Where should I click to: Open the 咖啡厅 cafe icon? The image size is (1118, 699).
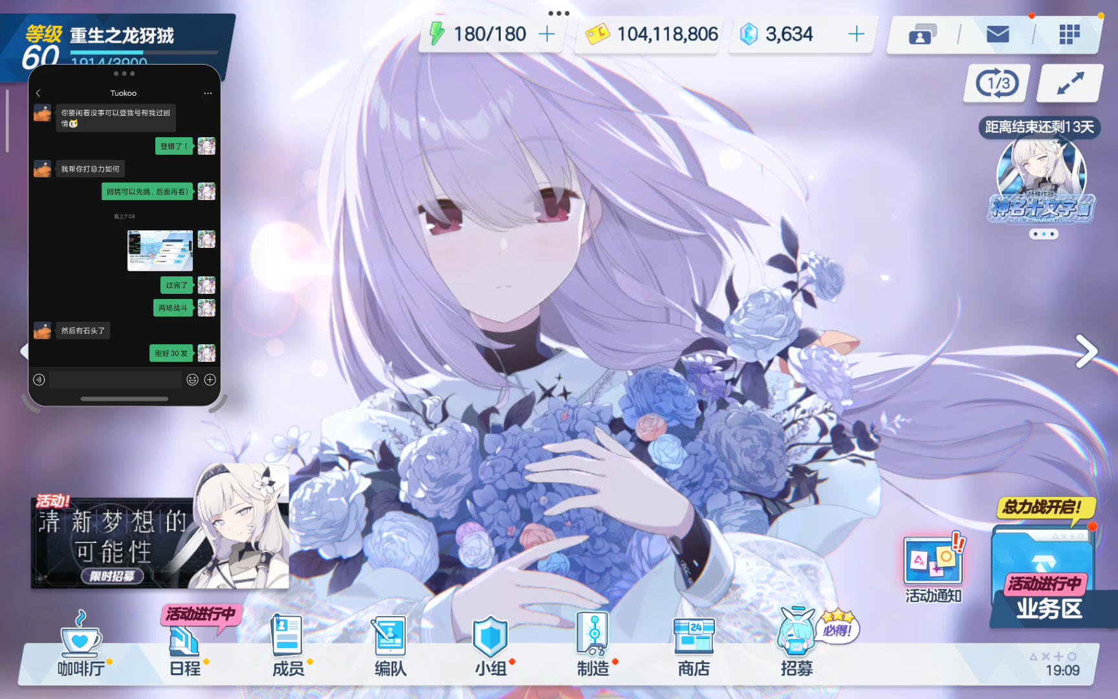click(81, 644)
